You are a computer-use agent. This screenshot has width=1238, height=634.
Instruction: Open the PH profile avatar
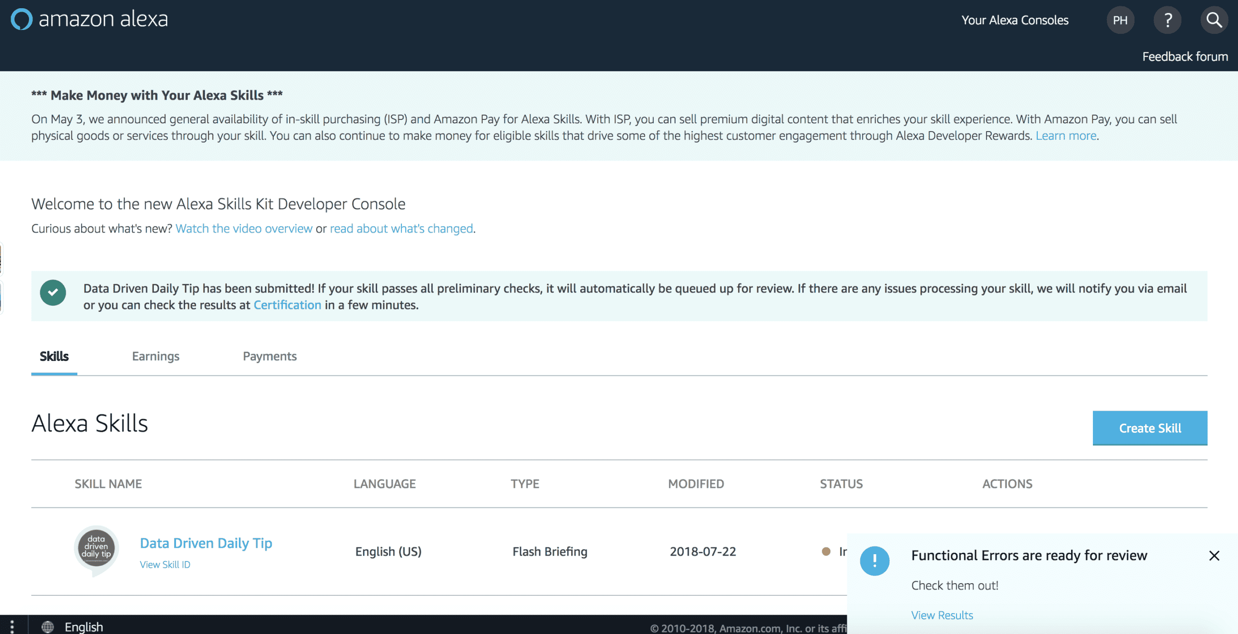1120,20
